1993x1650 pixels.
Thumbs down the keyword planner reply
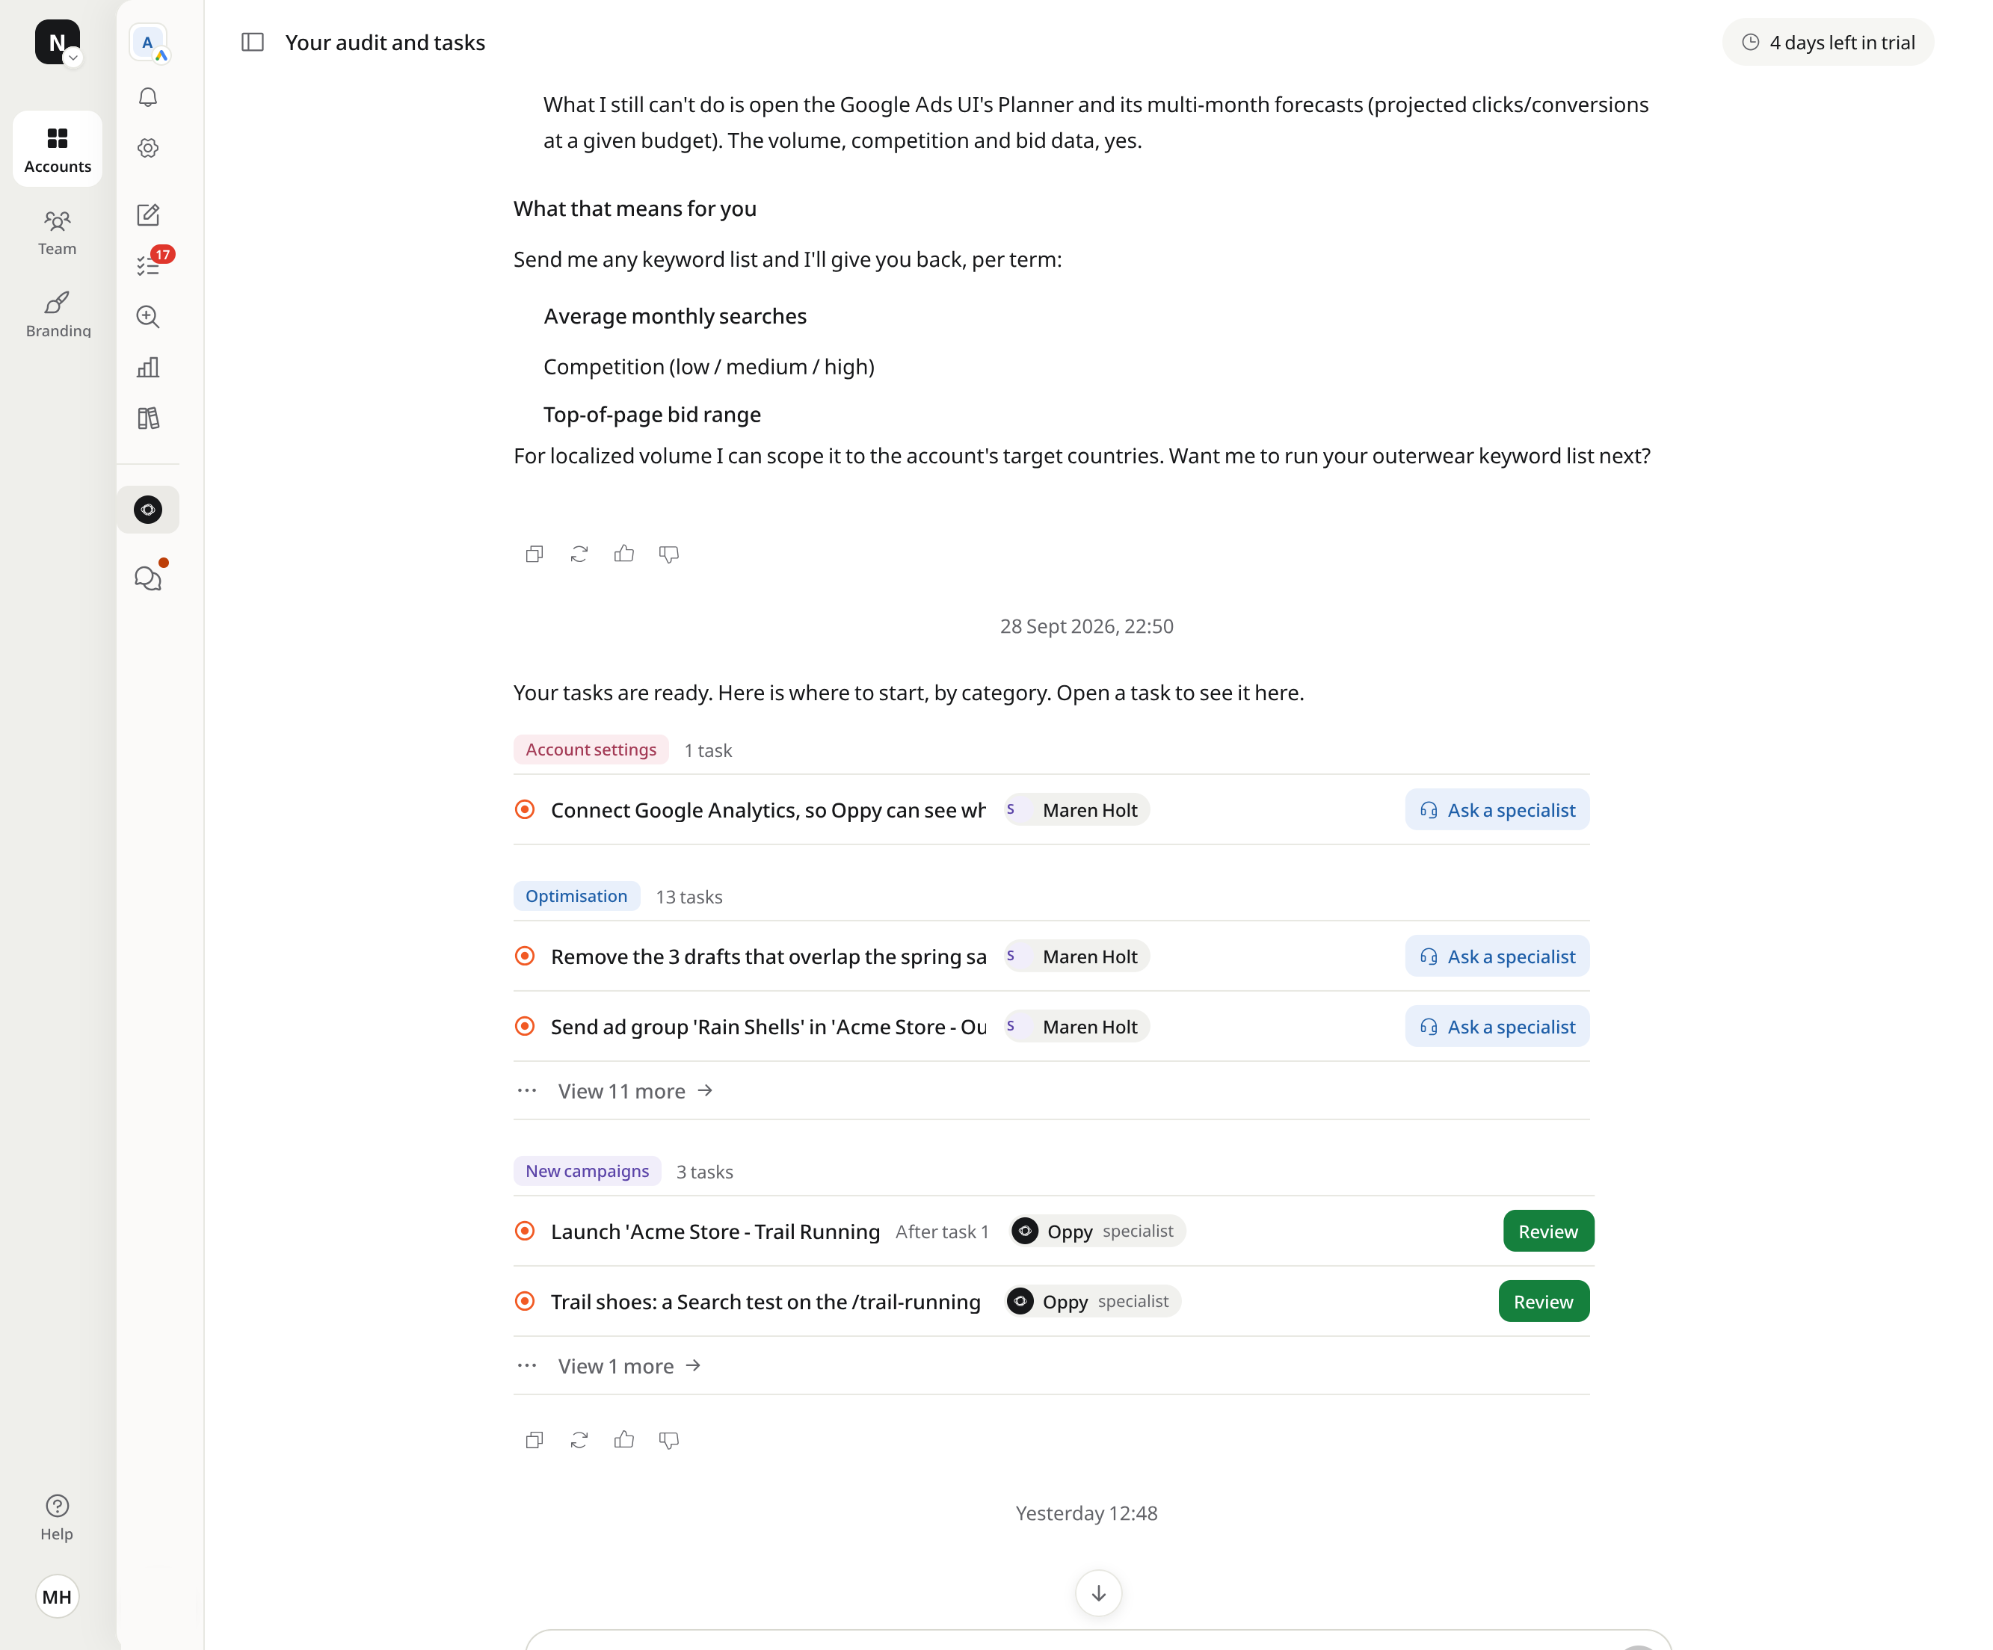pyautogui.click(x=669, y=554)
